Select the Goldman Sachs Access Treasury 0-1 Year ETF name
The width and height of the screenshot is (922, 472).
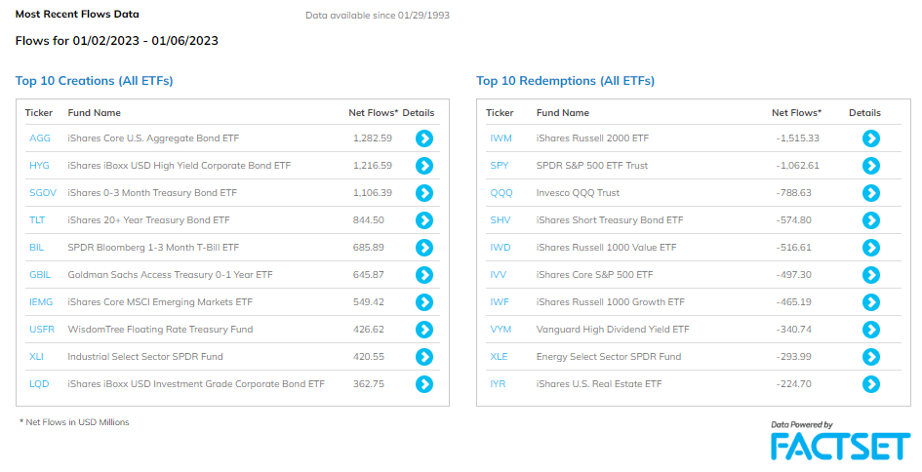click(x=170, y=275)
